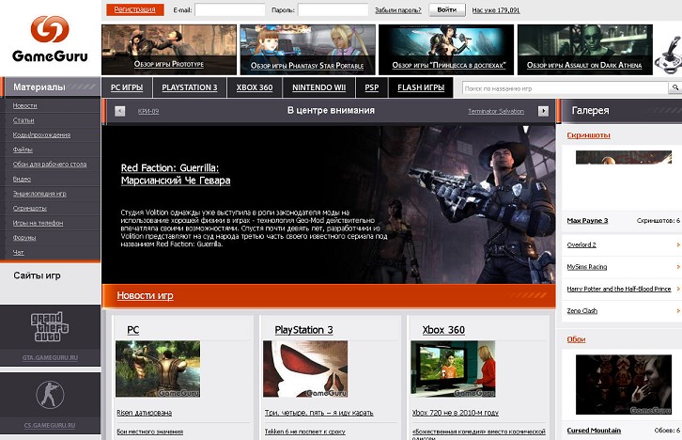
Task: Open the Zeno Clash gallery arrow
Action: point(678,311)
